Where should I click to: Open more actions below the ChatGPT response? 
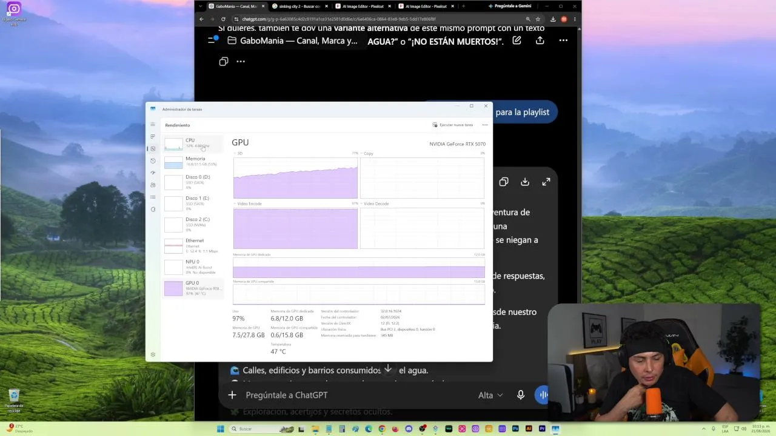[241, 61]
